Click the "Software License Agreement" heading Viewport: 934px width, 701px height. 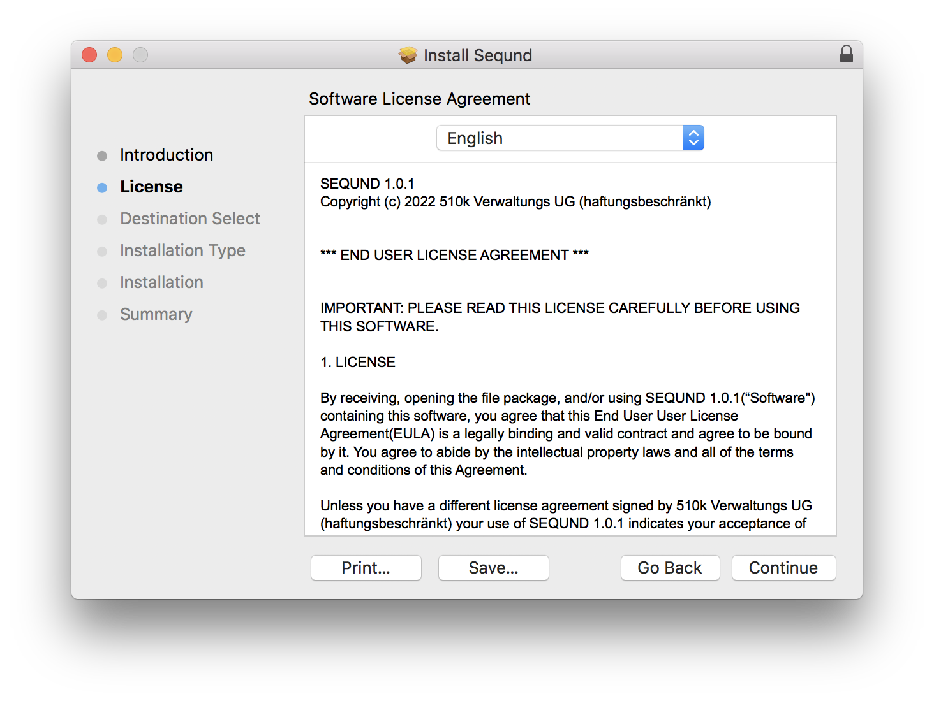coord(420,99)
